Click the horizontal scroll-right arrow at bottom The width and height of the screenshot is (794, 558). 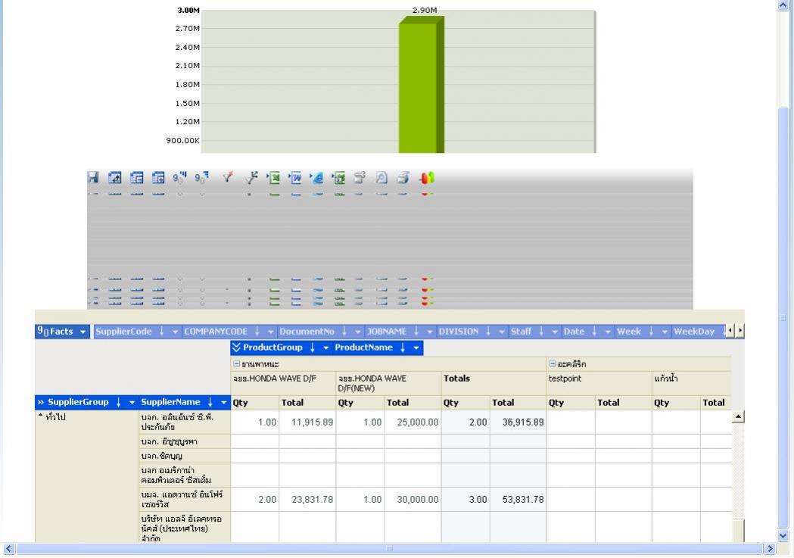(771, 549)
